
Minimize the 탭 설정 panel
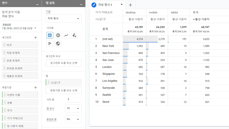pos(81,4)
